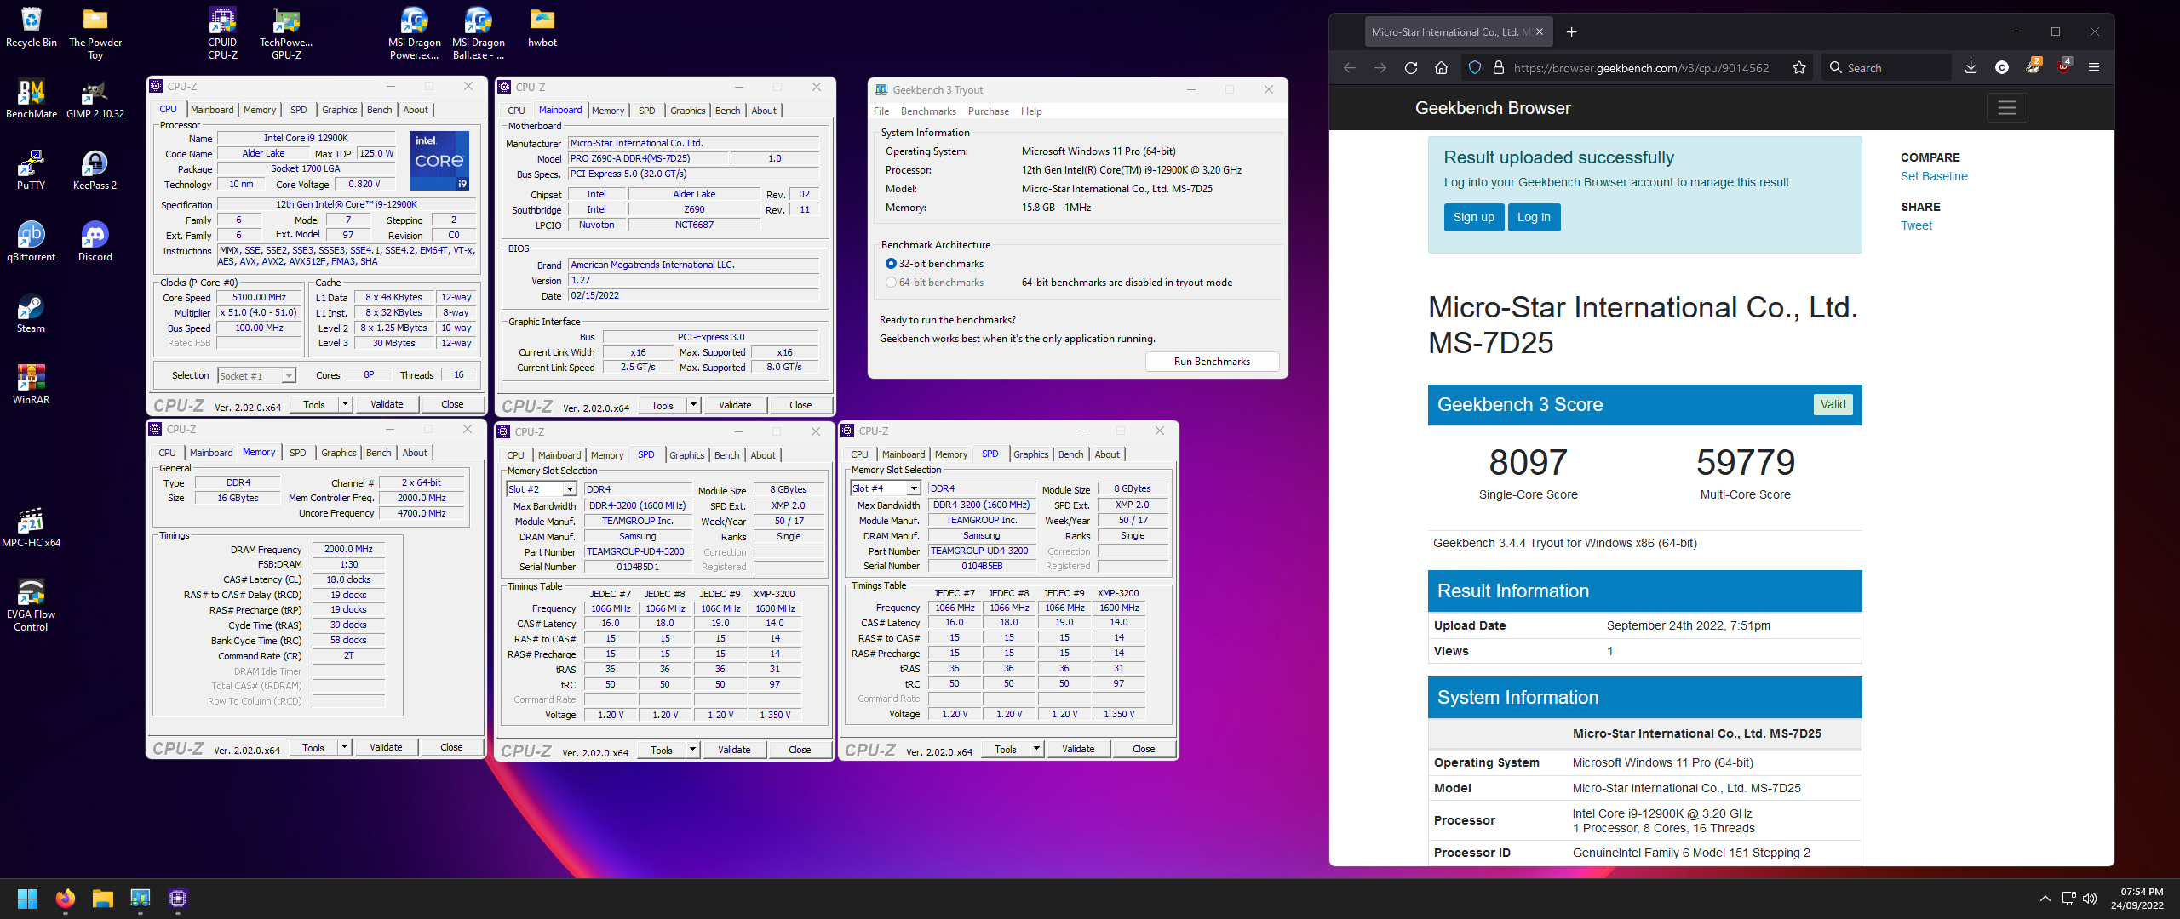Launch GIMP 2.10.32 desktop icon
This screenshot has height=919, width=2180.
pyautogui.click(x=95, y=100)
